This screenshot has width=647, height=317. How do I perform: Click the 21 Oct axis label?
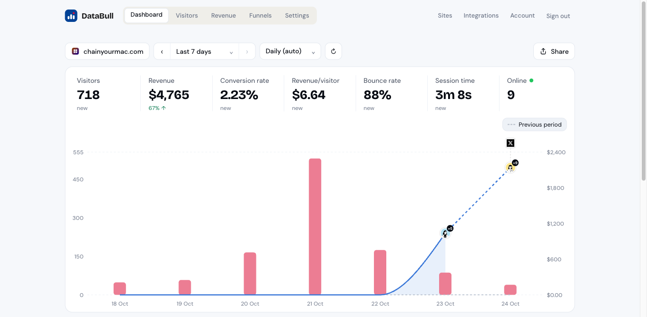click(x=315, y=304)
